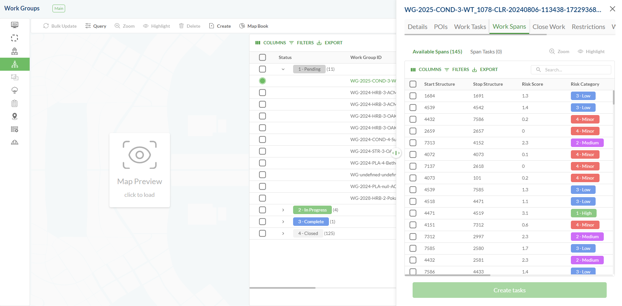Click the Map Book toolbar button

[254, 26]
